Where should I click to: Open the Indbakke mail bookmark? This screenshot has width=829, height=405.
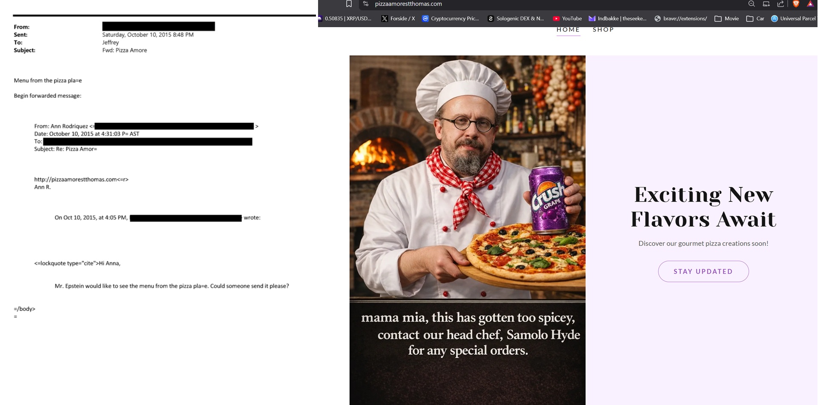click(x=617, y=19)
